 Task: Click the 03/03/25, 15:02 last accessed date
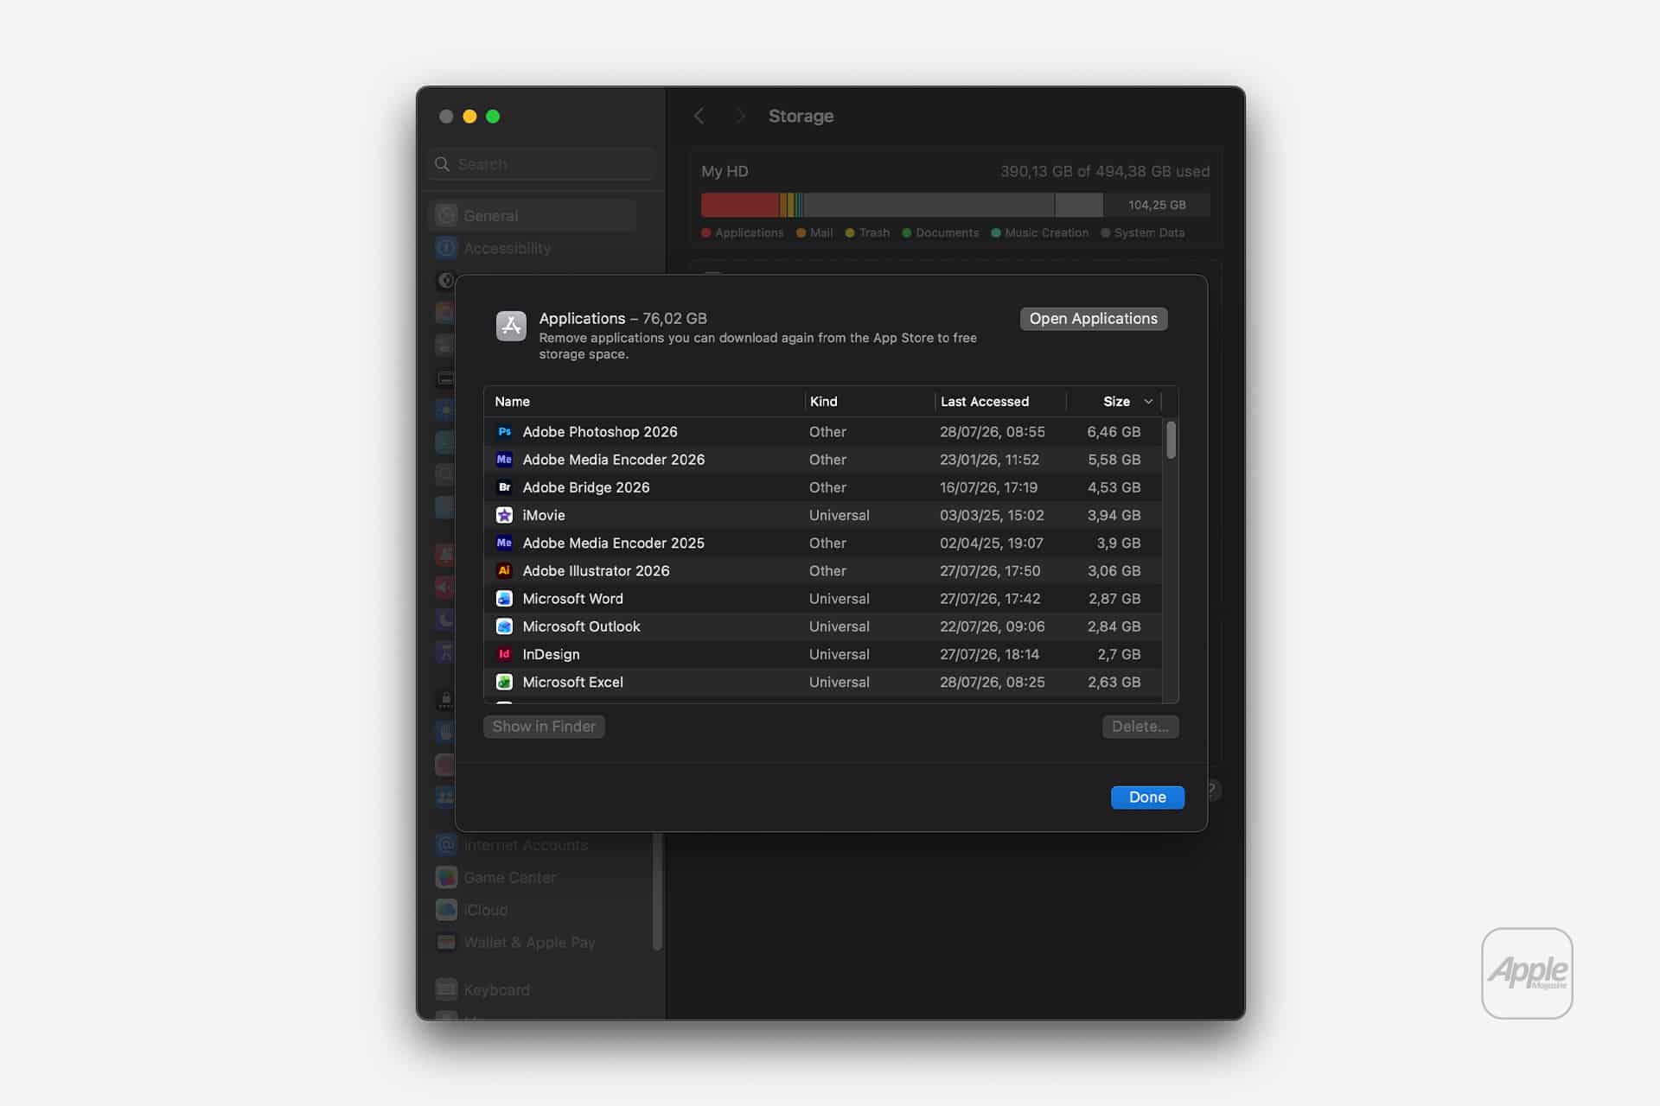coord(992,515)
